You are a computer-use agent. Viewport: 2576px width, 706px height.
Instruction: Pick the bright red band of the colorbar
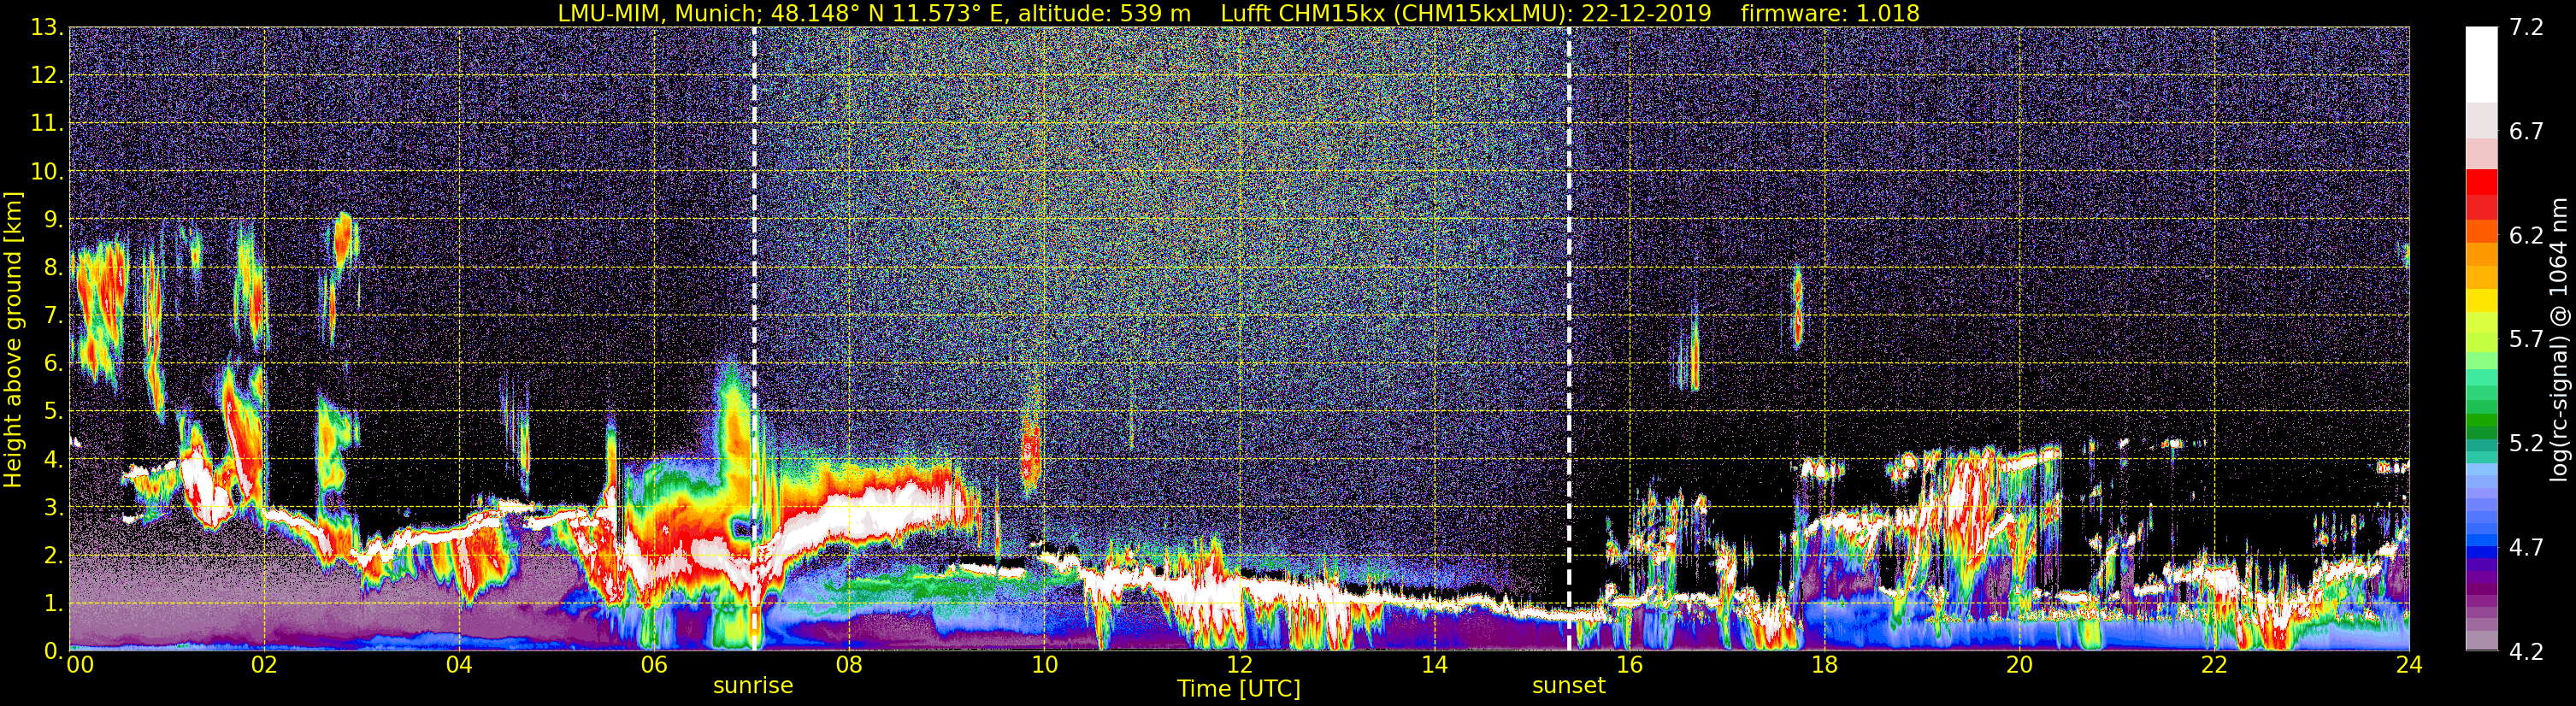[2481, 183]
